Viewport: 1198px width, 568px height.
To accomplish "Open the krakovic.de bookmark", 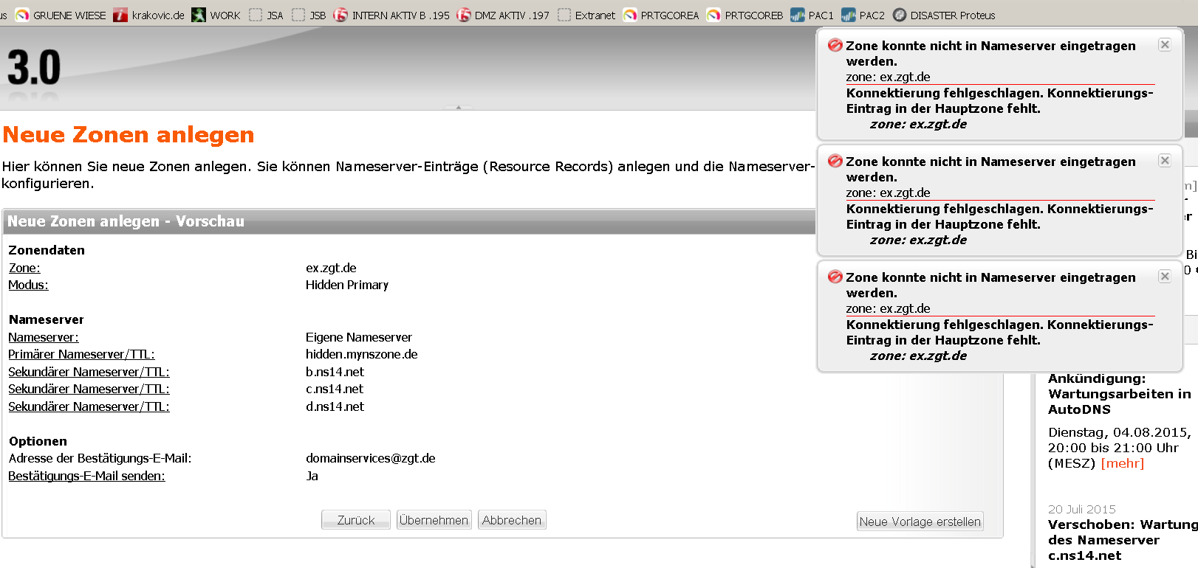I will [x=148, y=15].
